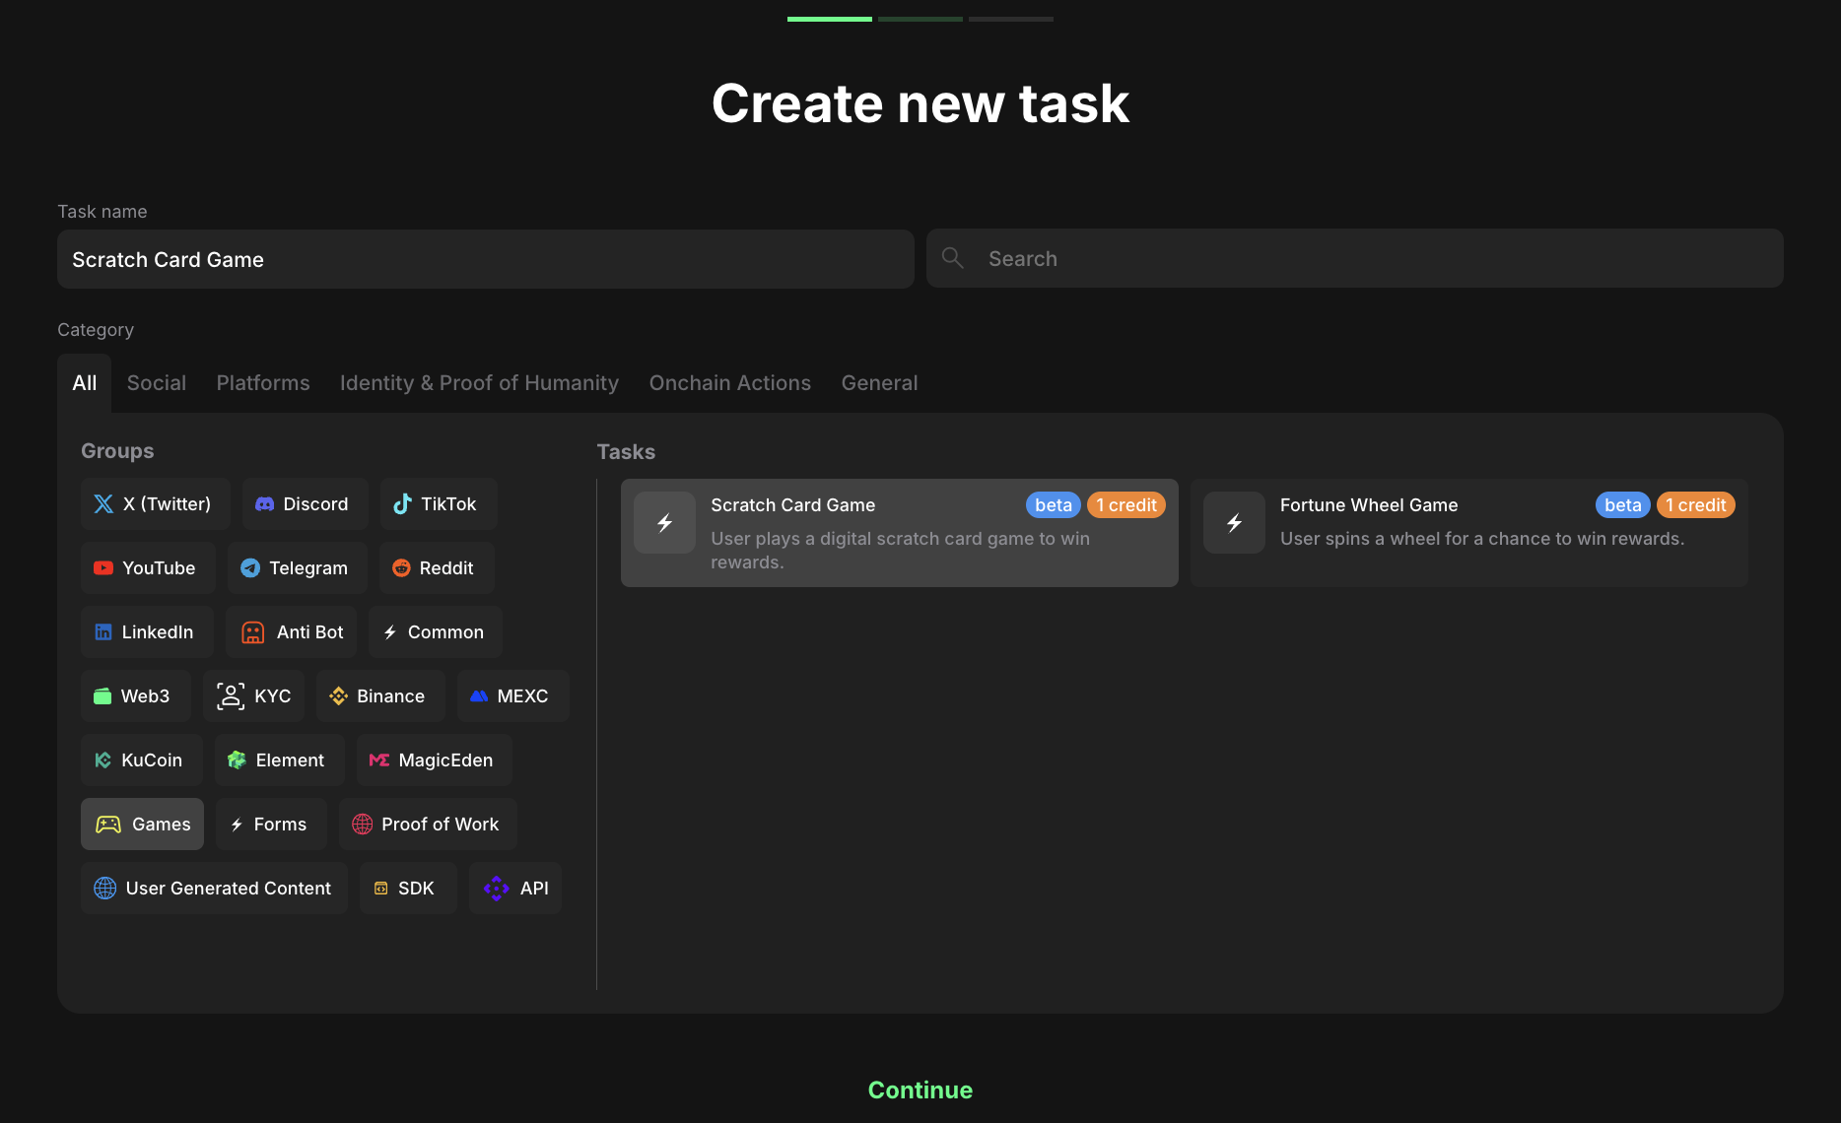The width and height of the screenshot is (1841, 1123).
Task: Pick the YouTube group
Action: point(148,568)
